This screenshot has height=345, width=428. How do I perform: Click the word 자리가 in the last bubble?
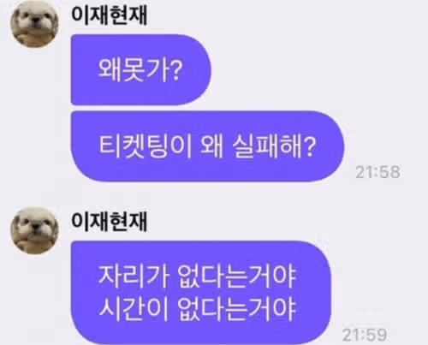tap(132, 277)
